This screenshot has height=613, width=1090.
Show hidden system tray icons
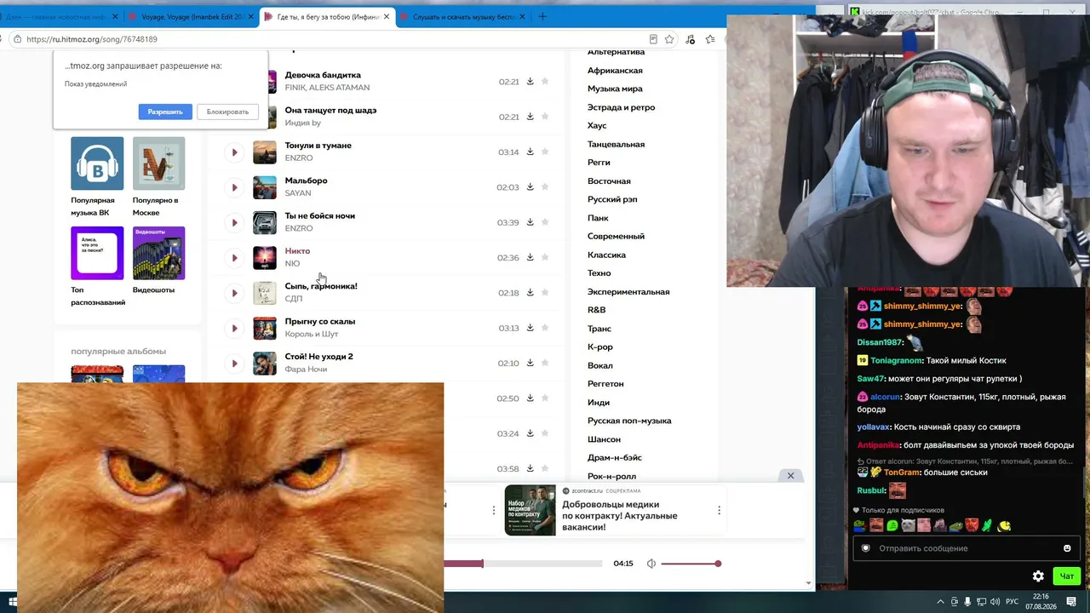coord(940,602)
